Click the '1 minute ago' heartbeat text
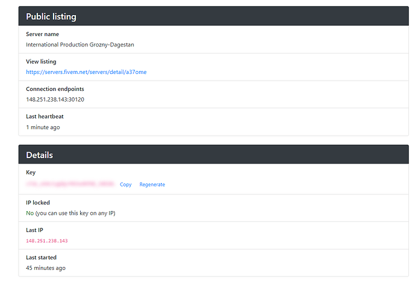This screenshot has height=285, width=415. click(43, 127)
